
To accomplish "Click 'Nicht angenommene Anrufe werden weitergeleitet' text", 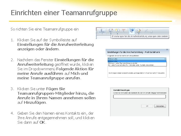I will click(137, 73).
